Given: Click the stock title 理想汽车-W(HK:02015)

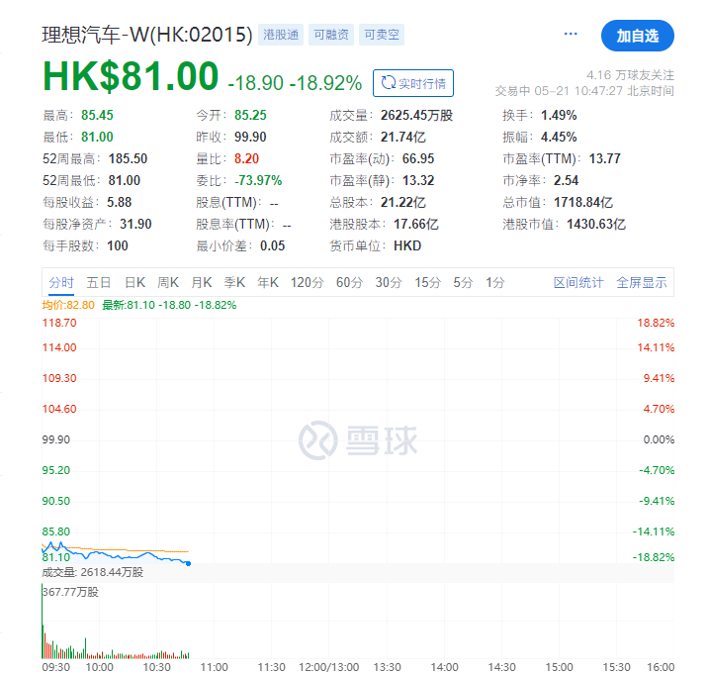Looking at the screenshot, I should point(147,36).
